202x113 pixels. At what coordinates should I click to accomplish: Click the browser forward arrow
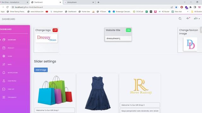(x=3, y=7)
